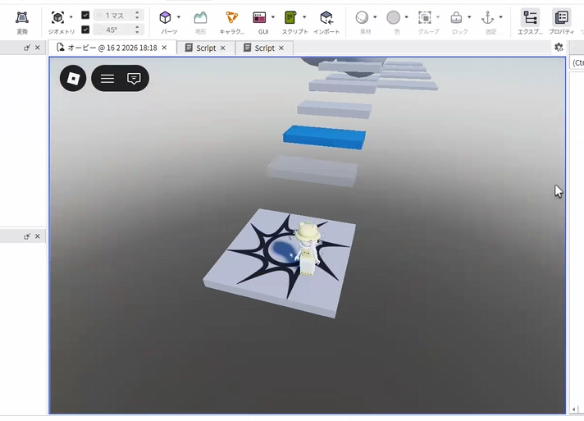Open the in-game hamburger menu

pyautogui.click(x=107, y=78)
